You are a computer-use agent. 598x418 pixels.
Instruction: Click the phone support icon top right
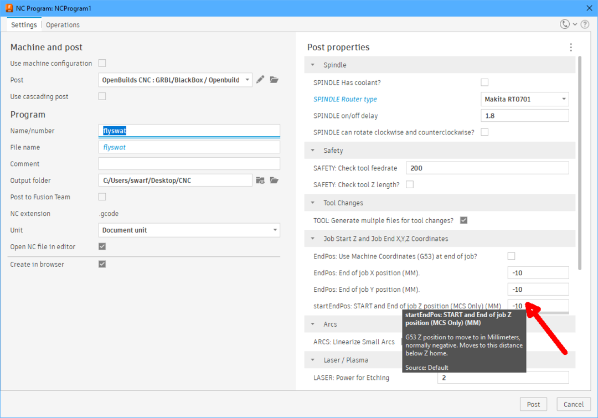point(565,24)
